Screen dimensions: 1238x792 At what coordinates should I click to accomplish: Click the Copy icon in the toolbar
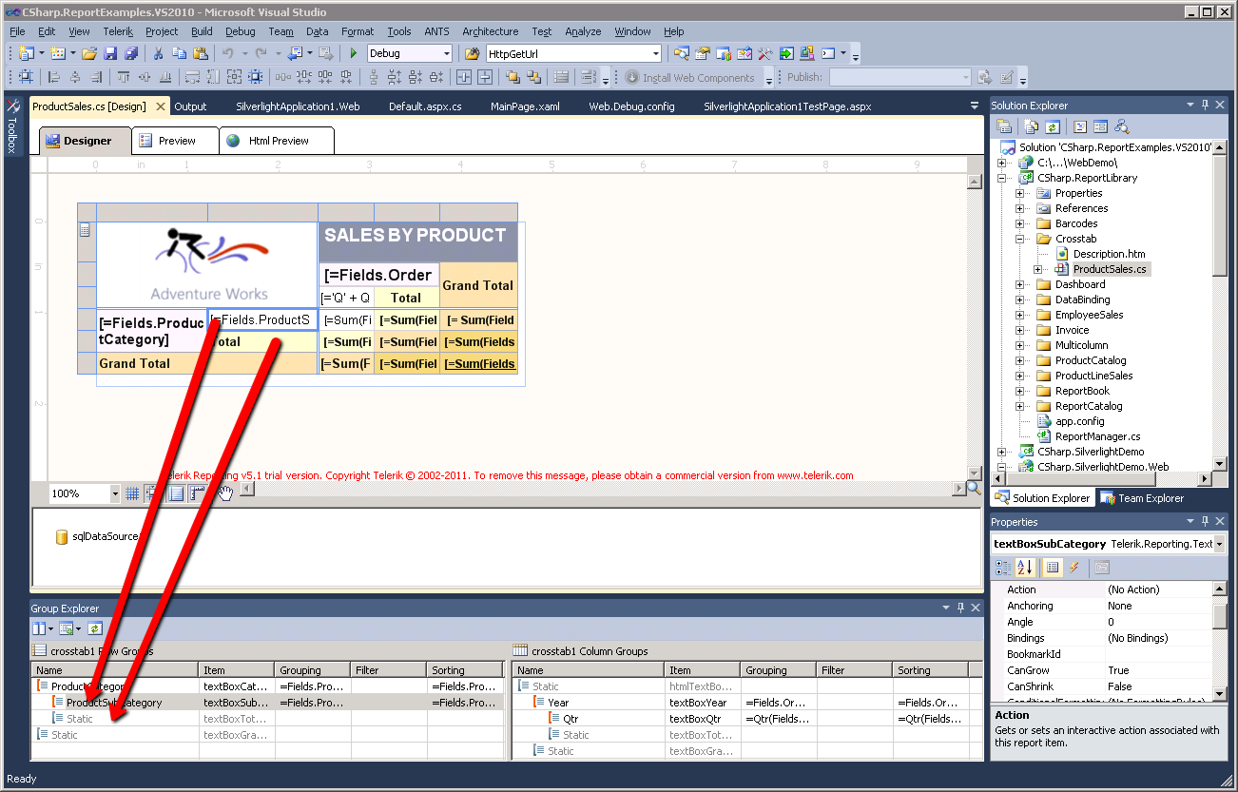tap(179, 54)
